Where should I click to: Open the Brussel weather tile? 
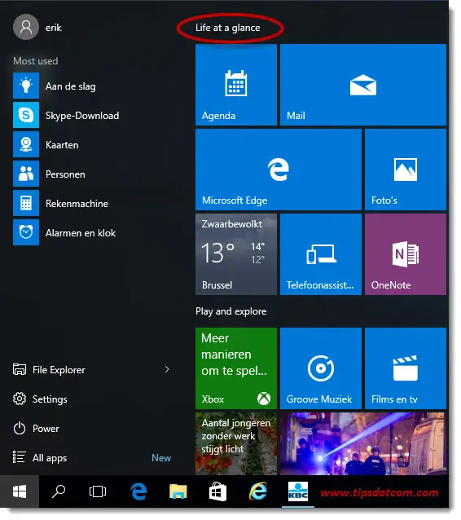coord(236,254)
